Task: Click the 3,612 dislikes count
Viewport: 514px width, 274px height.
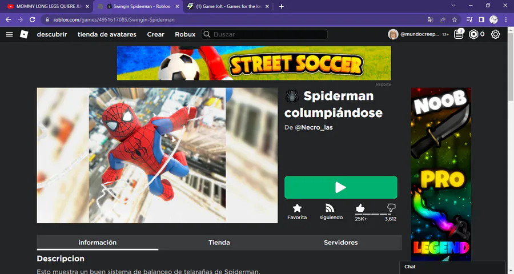Action: (x=391, y=219)
